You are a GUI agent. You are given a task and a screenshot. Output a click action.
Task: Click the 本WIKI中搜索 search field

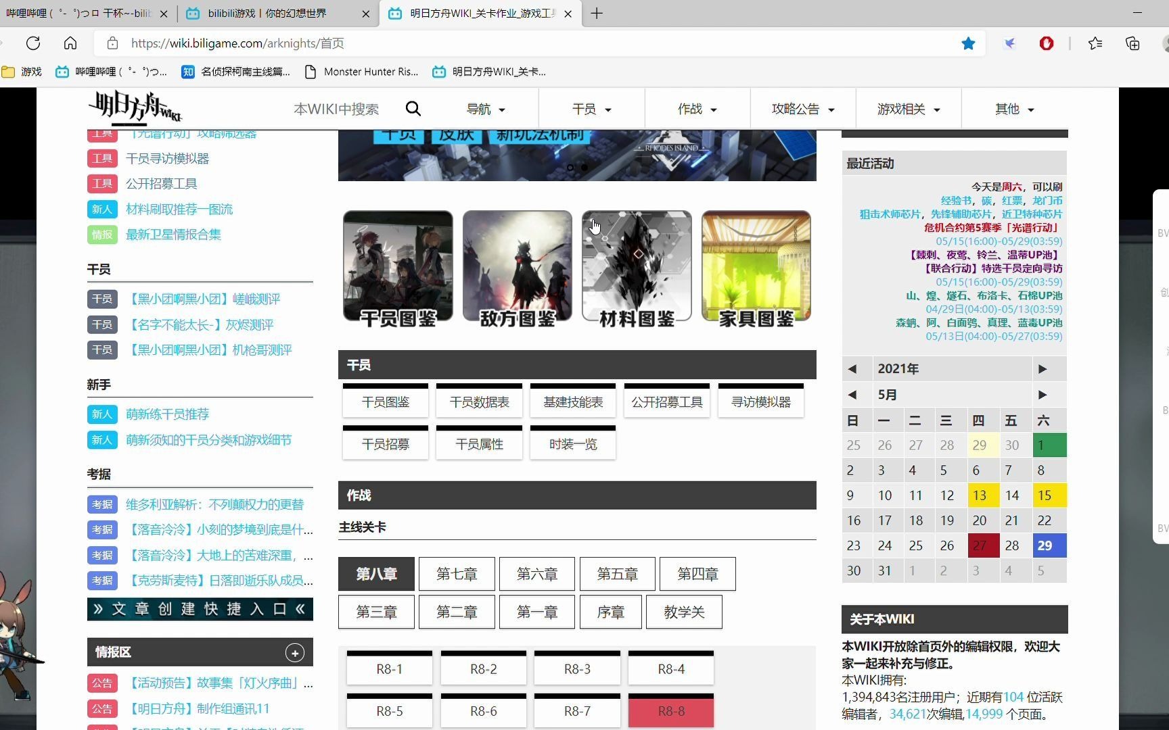pyautogui.click(x=336, y=109)
